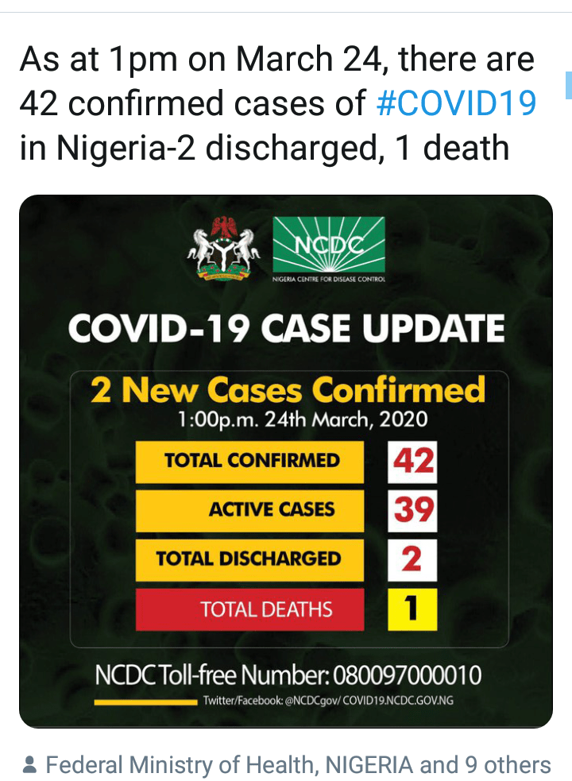Click the Total Confirmed yellow label
The height and width of the screenshot is (781, 572).
(250, 461)
